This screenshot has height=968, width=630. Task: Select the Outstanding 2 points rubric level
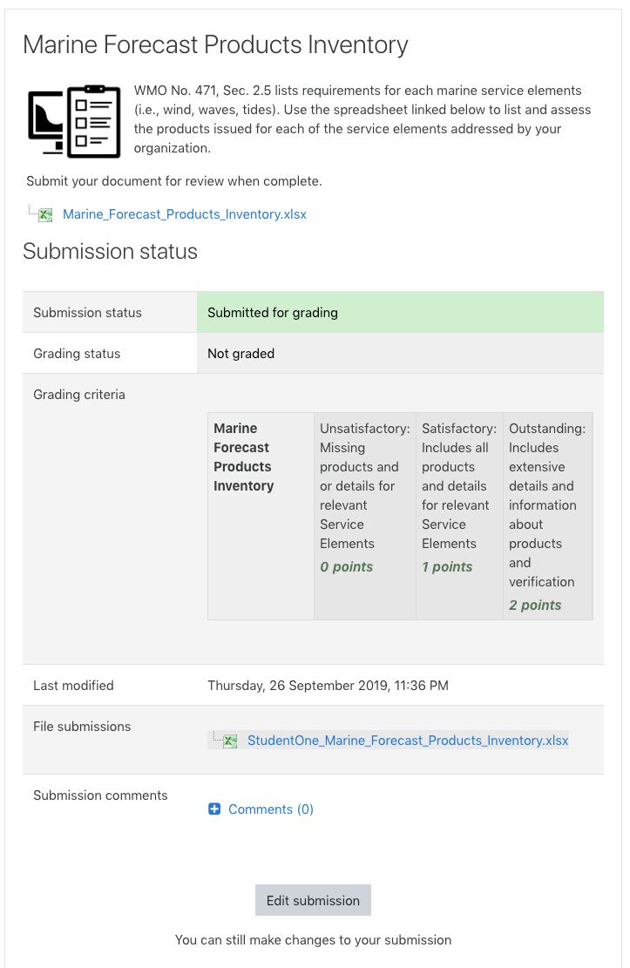point(548,516)
